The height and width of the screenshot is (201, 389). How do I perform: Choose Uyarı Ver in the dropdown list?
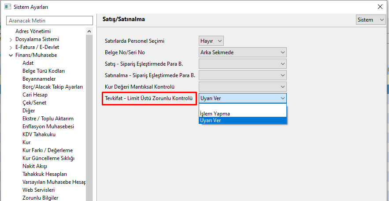click(211, 120)
